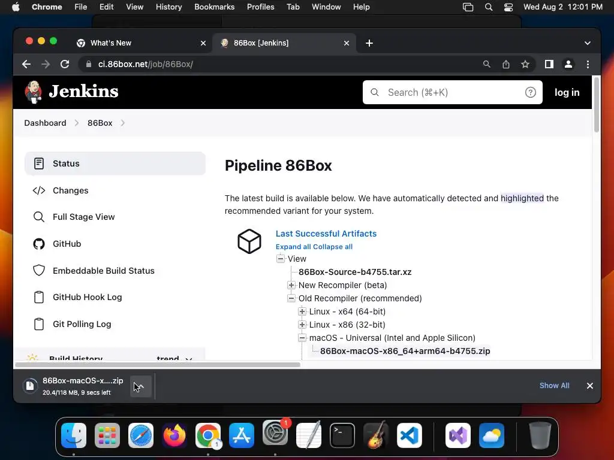The height and width of the screenshot is (460, 614).
Task: Open the History menu
Action: click(168, 7)
